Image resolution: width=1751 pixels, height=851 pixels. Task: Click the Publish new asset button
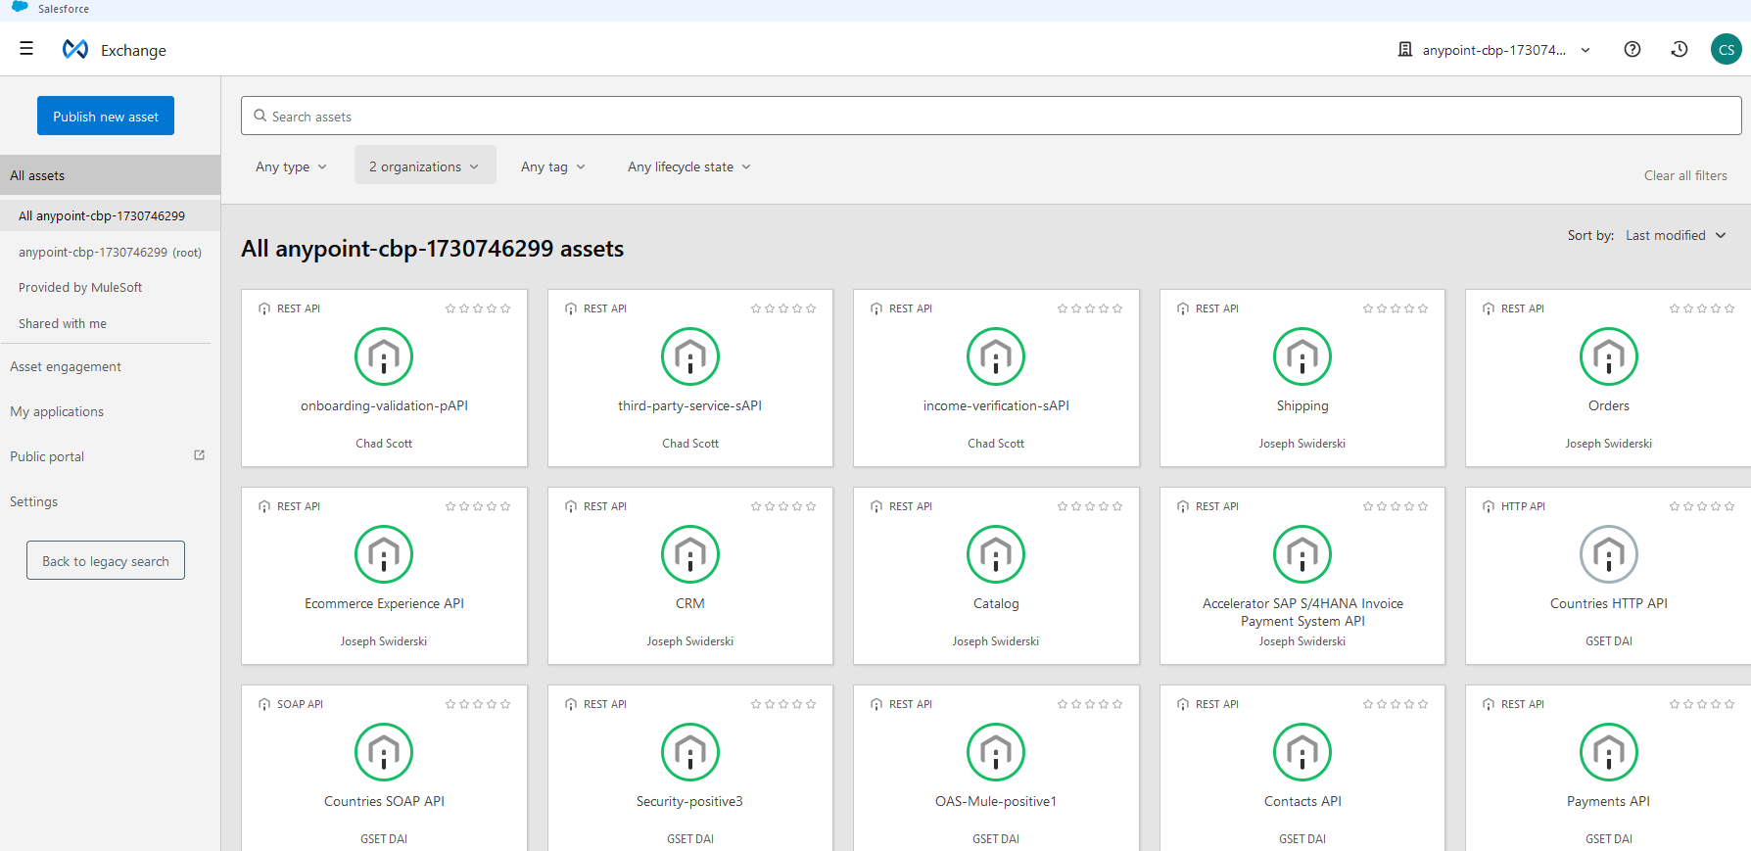106,117
